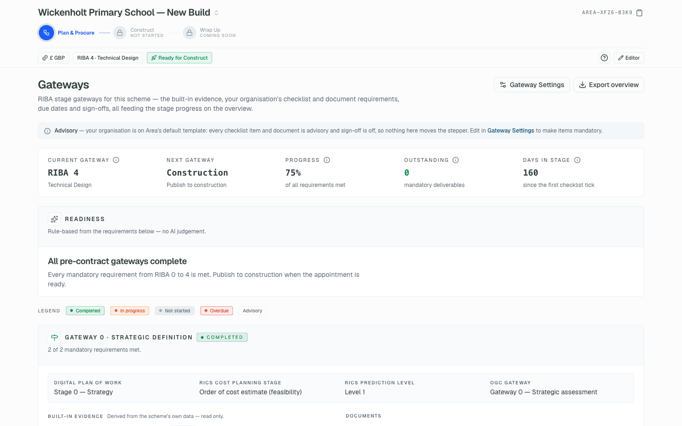The image size is (682, 426).
Task: Open the Editor role button
Action: pos(629,58)
